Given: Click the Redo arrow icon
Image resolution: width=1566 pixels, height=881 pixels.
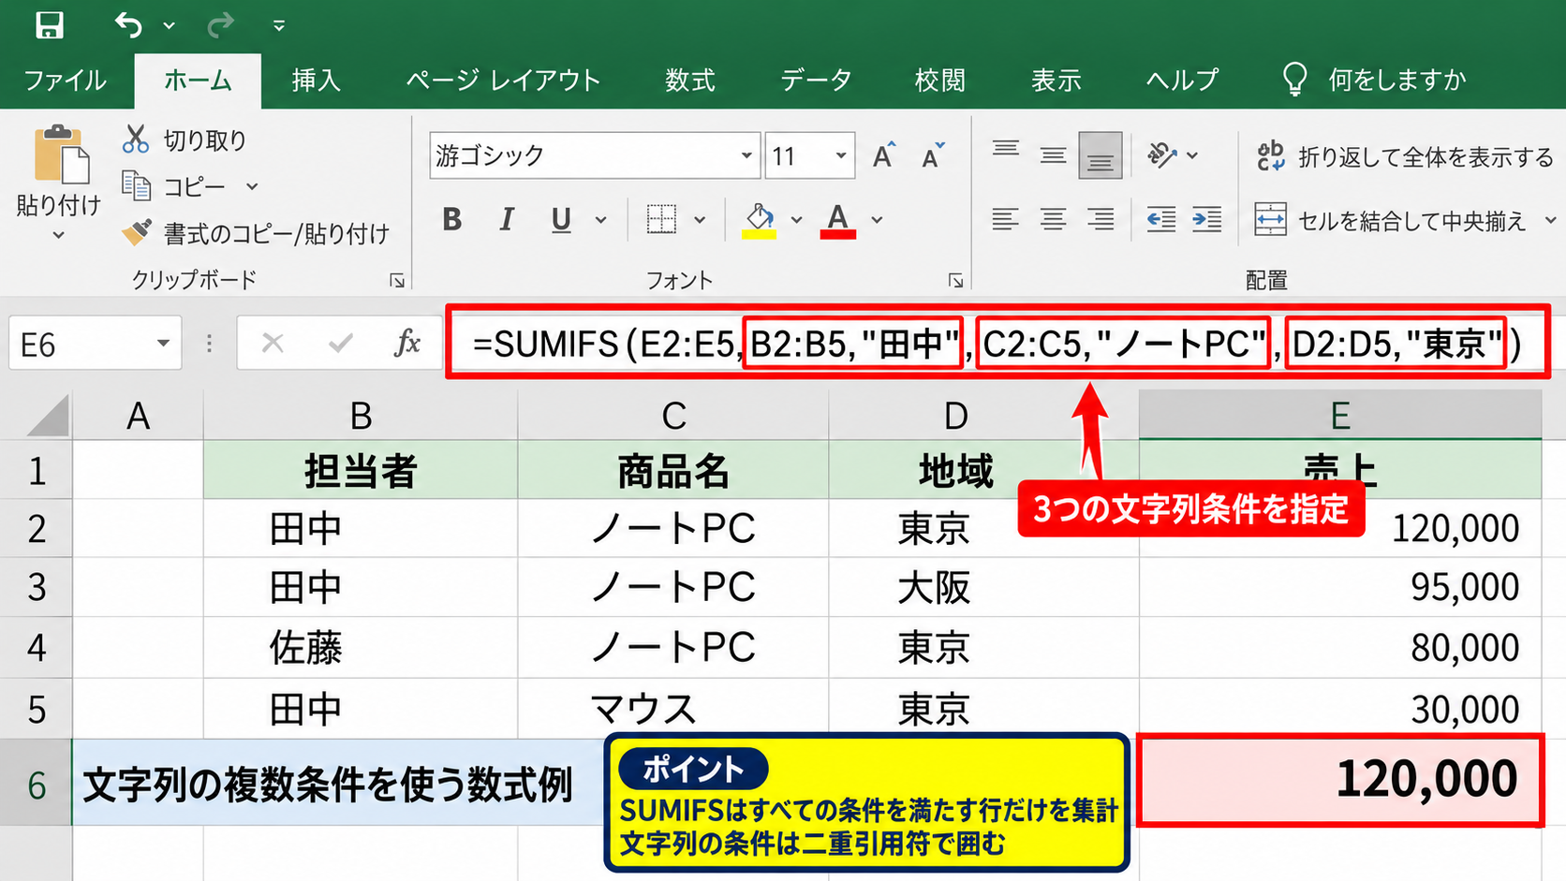Looking at the screenshot, I should pos(220,25).
